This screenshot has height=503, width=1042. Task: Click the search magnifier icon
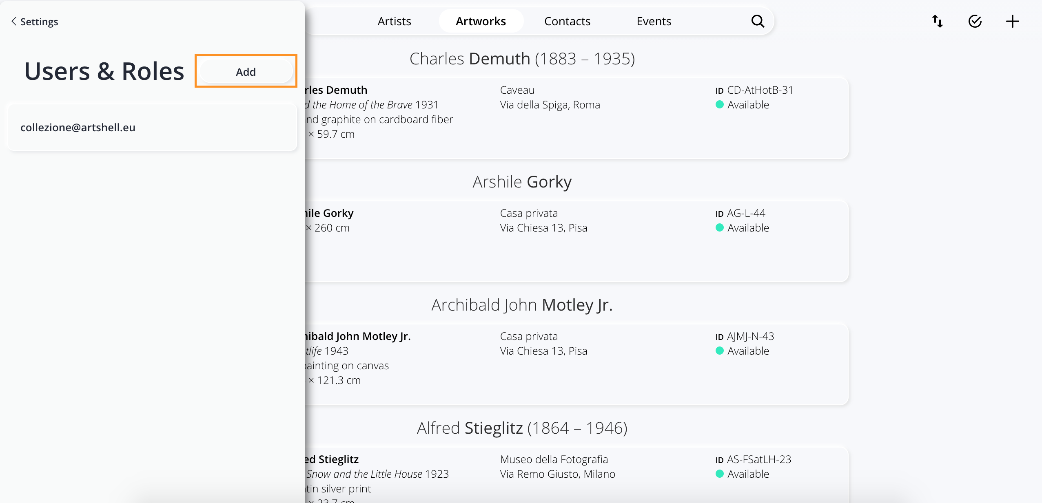pos(758,21)
